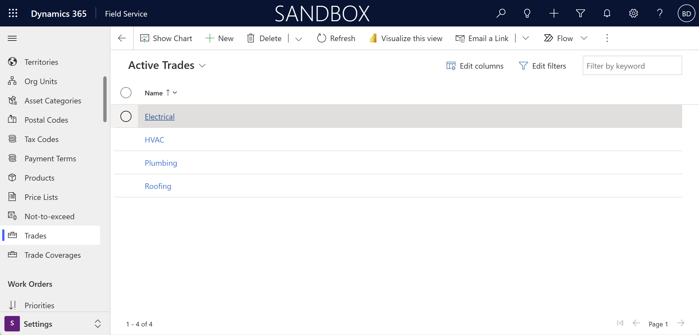Open the Territories settings section
The image size is (699, 335).
tap(42, 61)
